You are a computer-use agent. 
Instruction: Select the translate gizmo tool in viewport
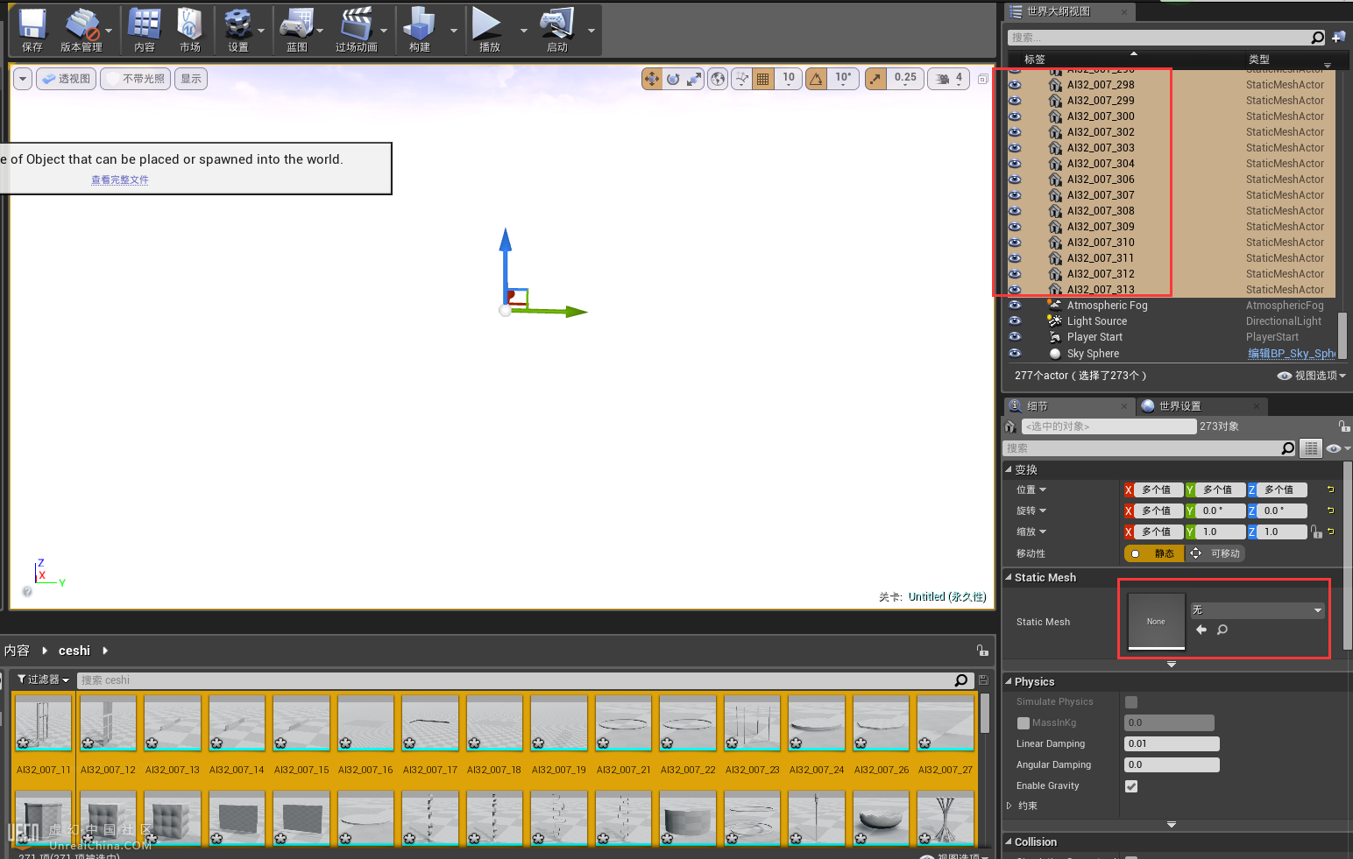tap(652, 79)
